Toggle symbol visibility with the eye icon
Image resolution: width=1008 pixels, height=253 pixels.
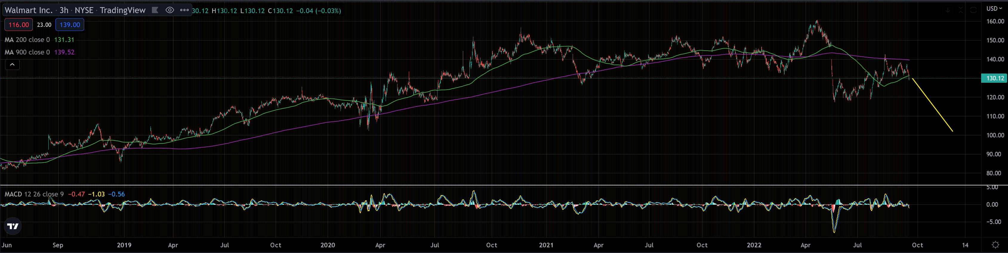tap(169, 10)
